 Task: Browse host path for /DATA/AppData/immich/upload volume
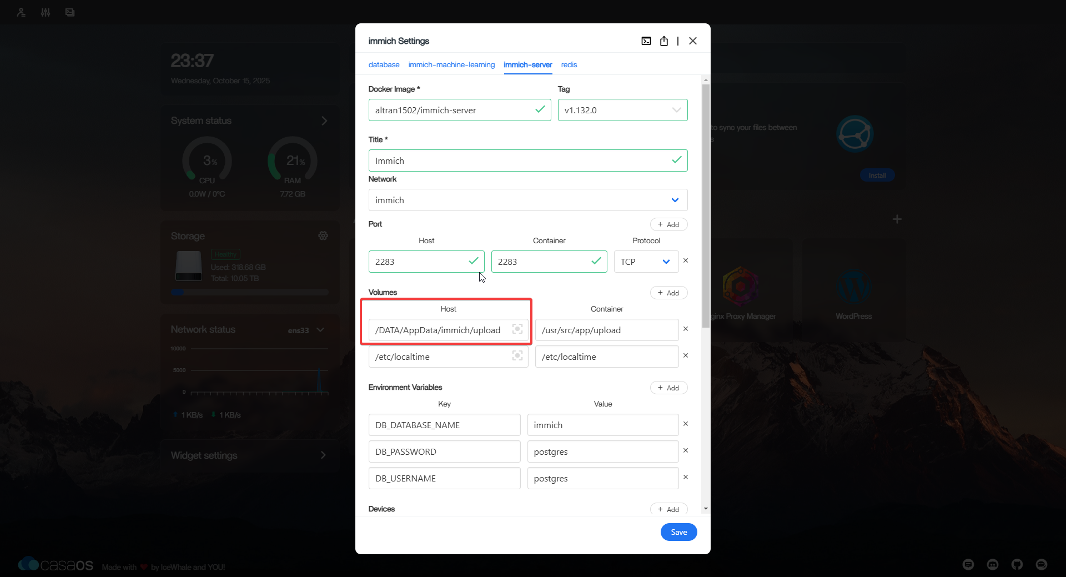pyautogui.click(x=517, y=329)
